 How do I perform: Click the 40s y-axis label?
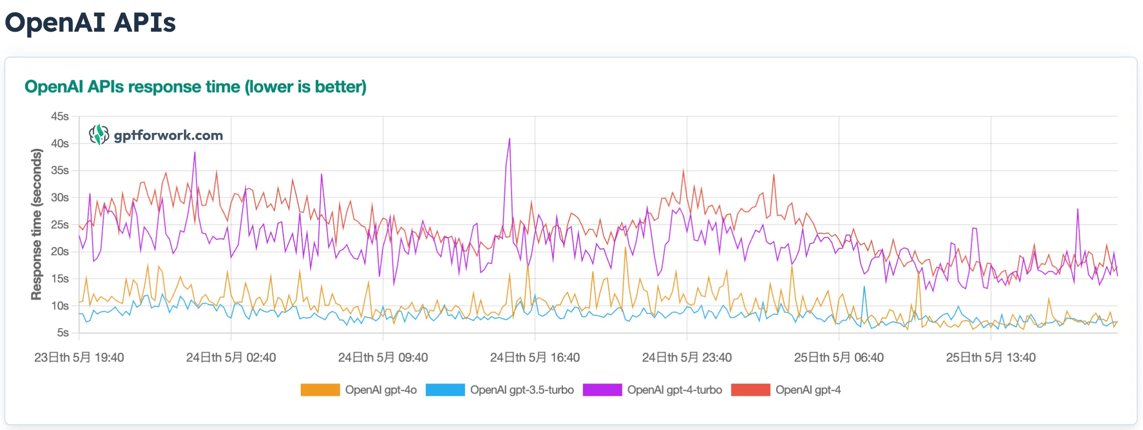click(x=60, y=143)
